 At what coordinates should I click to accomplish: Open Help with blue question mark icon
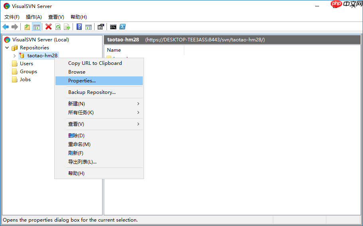[79, 27]
